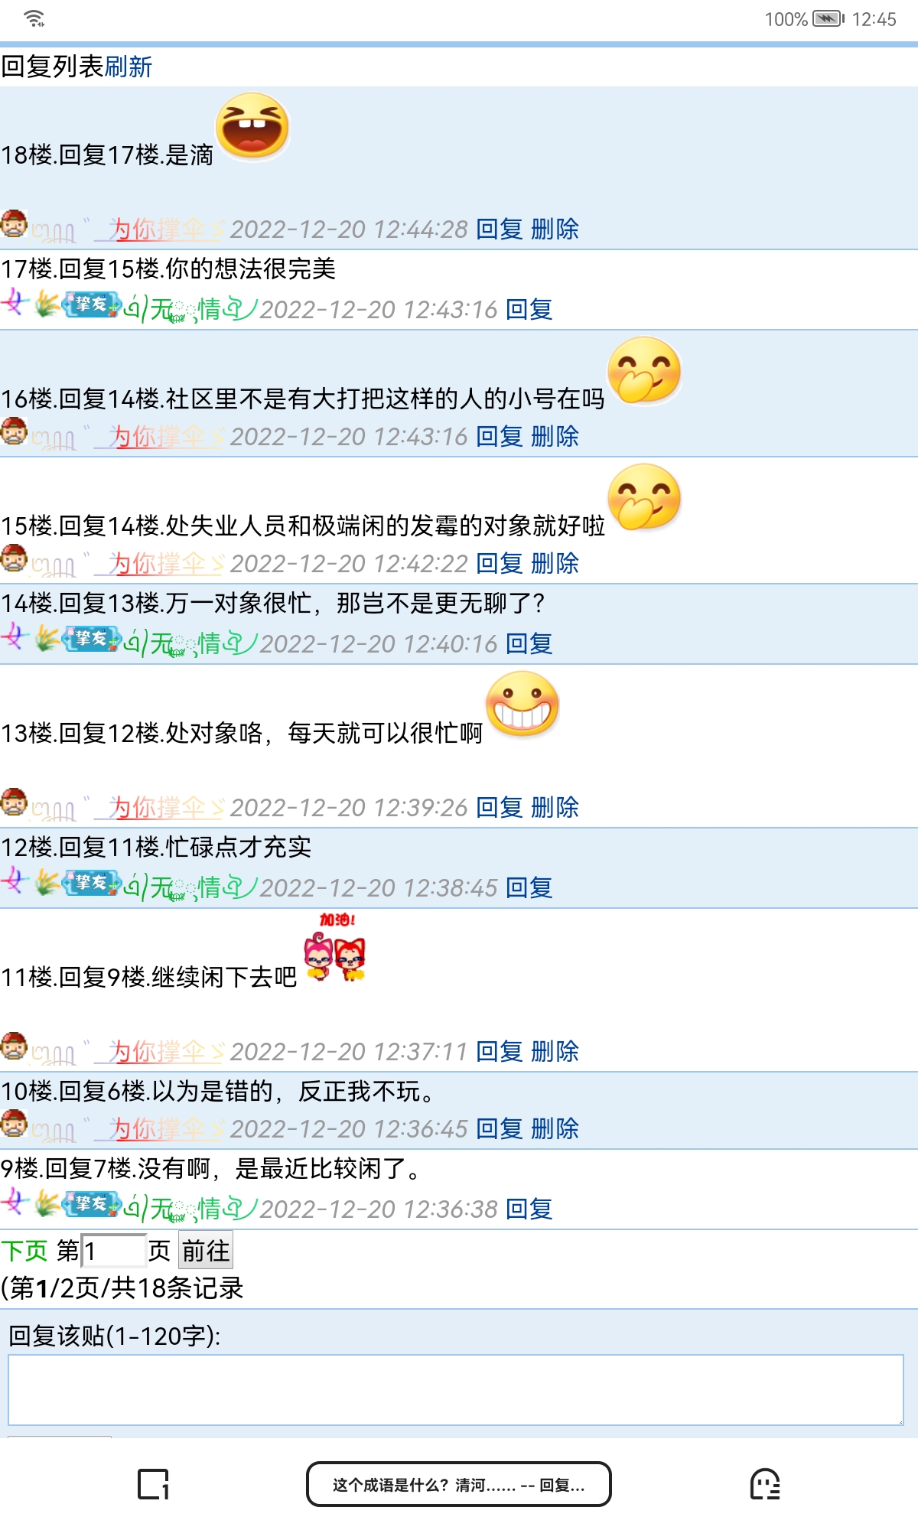Tap the page title bar 这个成语是什么
This screenshot has width=918, height=1530.
459,1484
